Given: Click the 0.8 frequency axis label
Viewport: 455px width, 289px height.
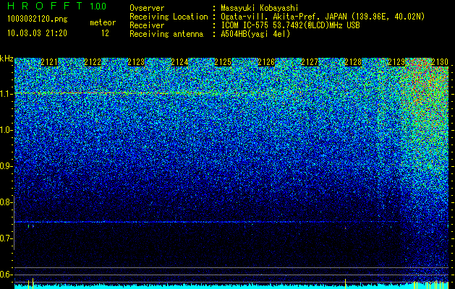Looking at the screenshot, I should point(7,202).
